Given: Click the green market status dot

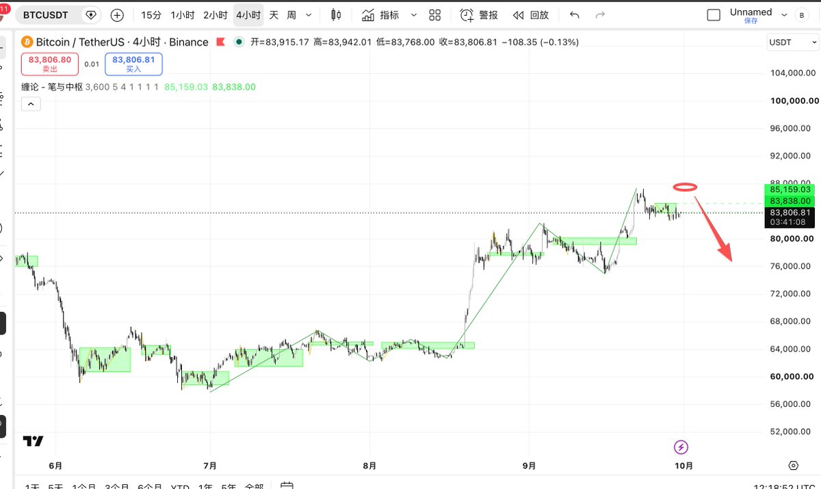Looking at the screenshot, I should point(238,42).
